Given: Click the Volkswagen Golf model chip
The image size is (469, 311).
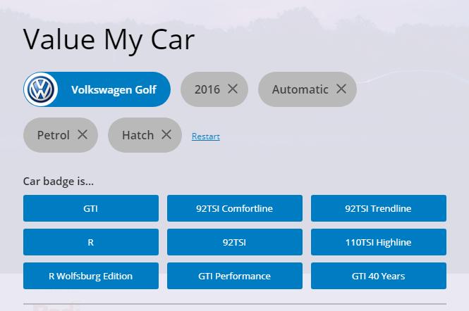Looking at the screenshot, I should click(114, 89).
